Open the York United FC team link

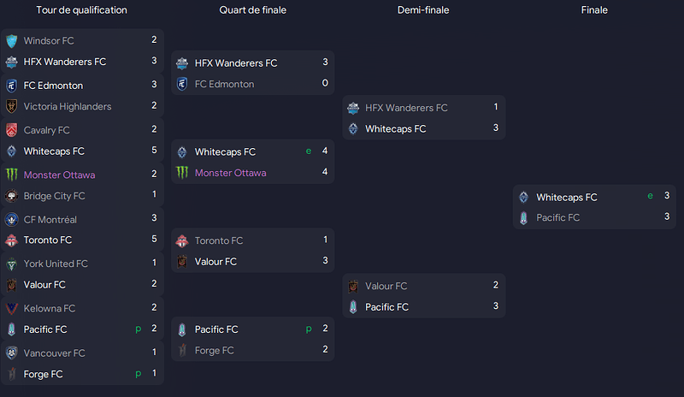tap(56, 264)
